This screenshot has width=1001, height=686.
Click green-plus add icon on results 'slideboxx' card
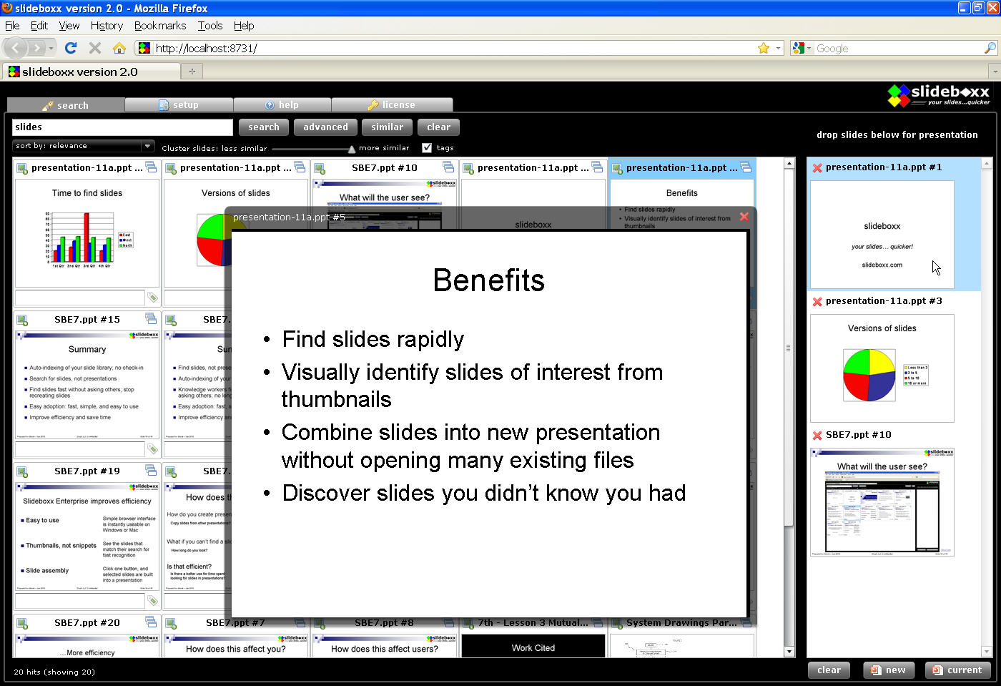[x=468, y=169]
